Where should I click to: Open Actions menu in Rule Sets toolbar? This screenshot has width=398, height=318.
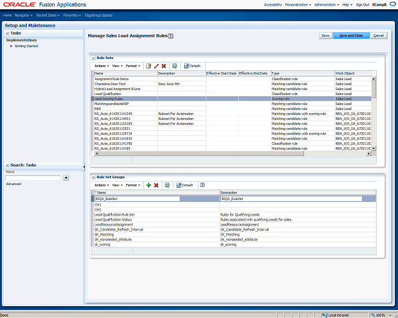(x=101, y=66)
